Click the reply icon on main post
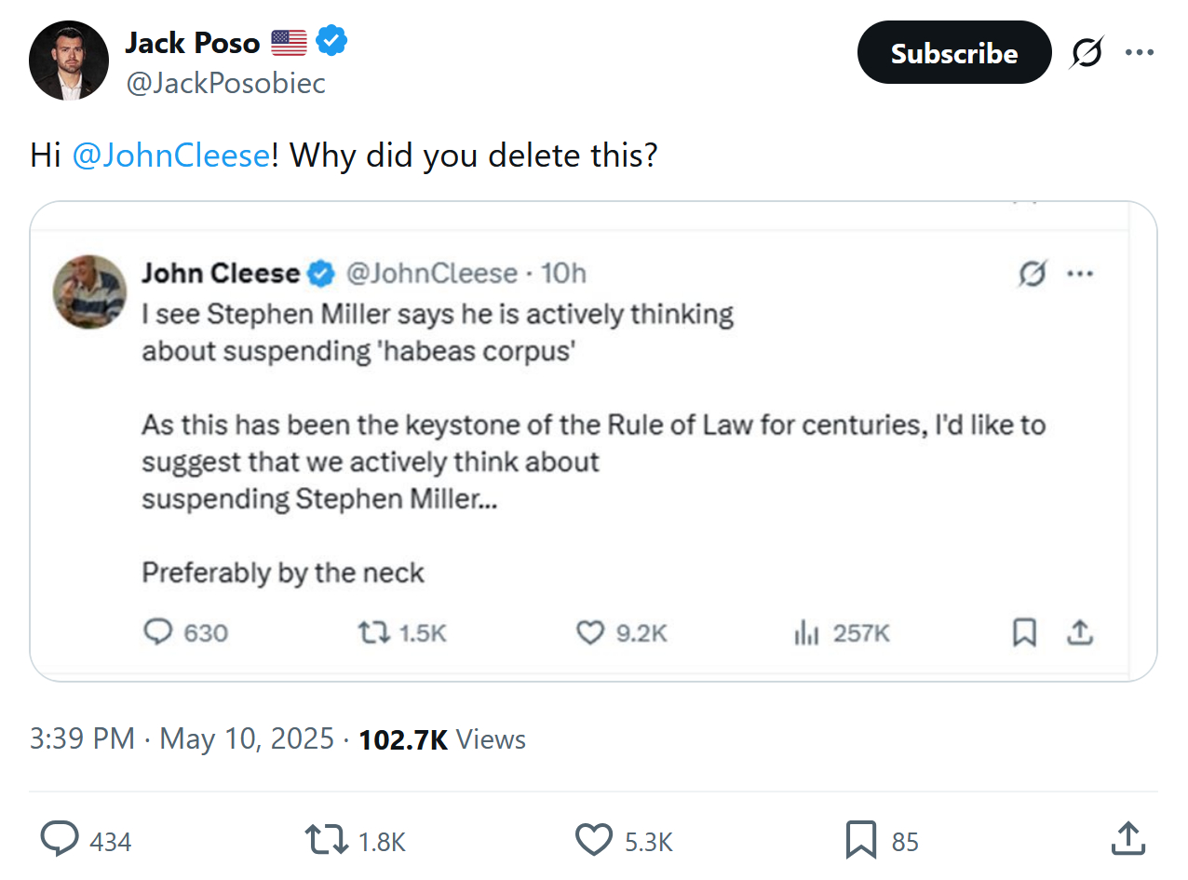1188x880 pixels. (61, 840)
